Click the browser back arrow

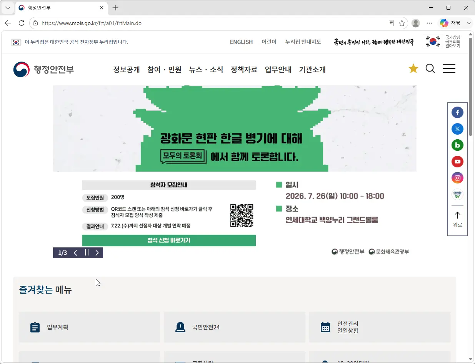8,23
